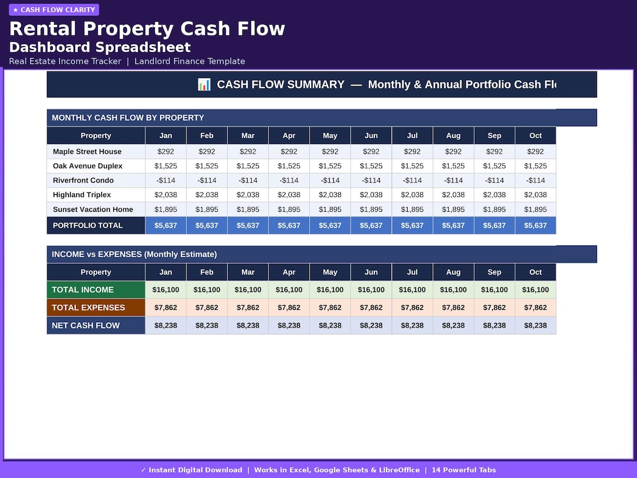The height and width of the screenshot is (478, 637).
Task: Click the Total Expenses row label
Action: tap(96, 307)
